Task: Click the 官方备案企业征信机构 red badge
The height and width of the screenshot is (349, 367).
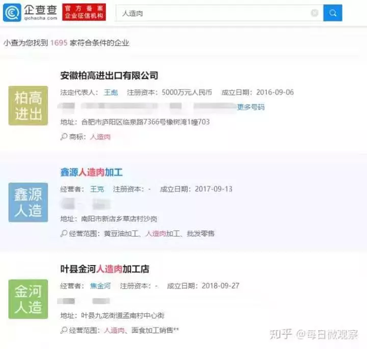Action: click(x=84, y=12)
